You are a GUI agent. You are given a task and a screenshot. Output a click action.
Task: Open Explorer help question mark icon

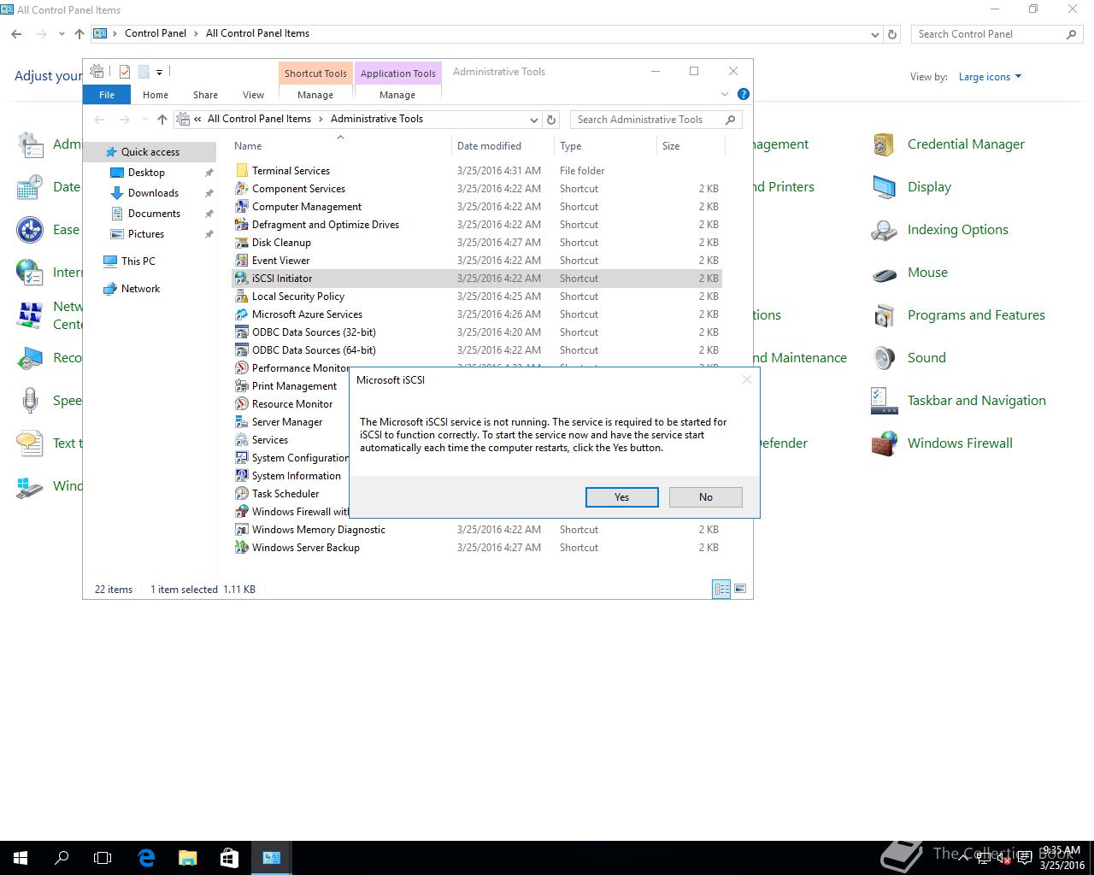(743, 94)
